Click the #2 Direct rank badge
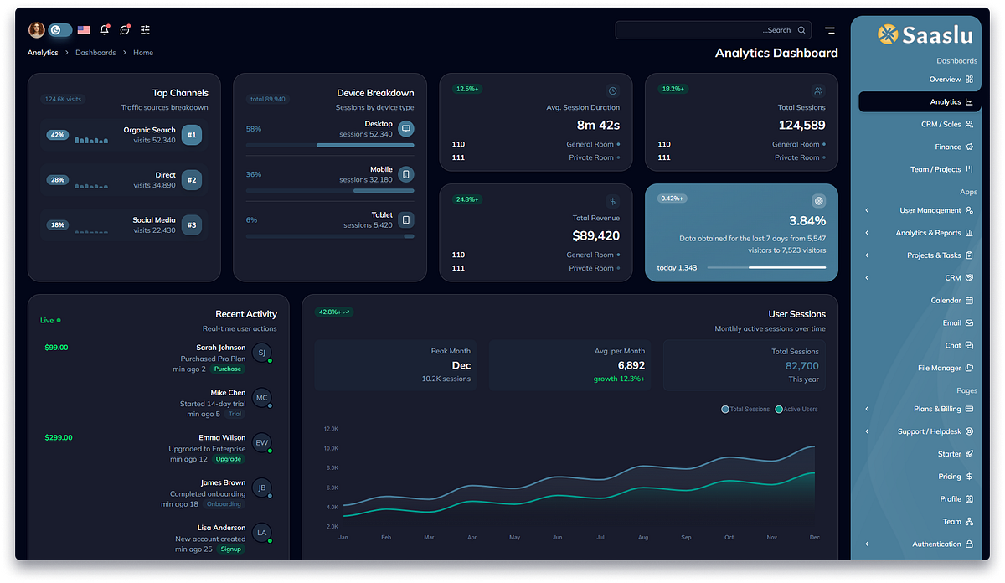1005x583 pixels. point(192,180)
